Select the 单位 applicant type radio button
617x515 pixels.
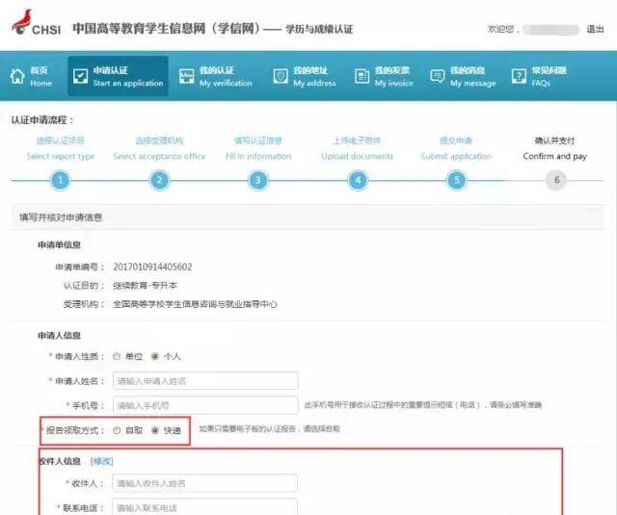[117, 356]
